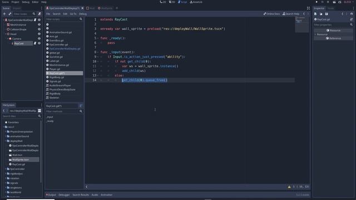356x200 pixels.
Task: Expand the PhysicsInterpolation folder
Action: point(6,132)
